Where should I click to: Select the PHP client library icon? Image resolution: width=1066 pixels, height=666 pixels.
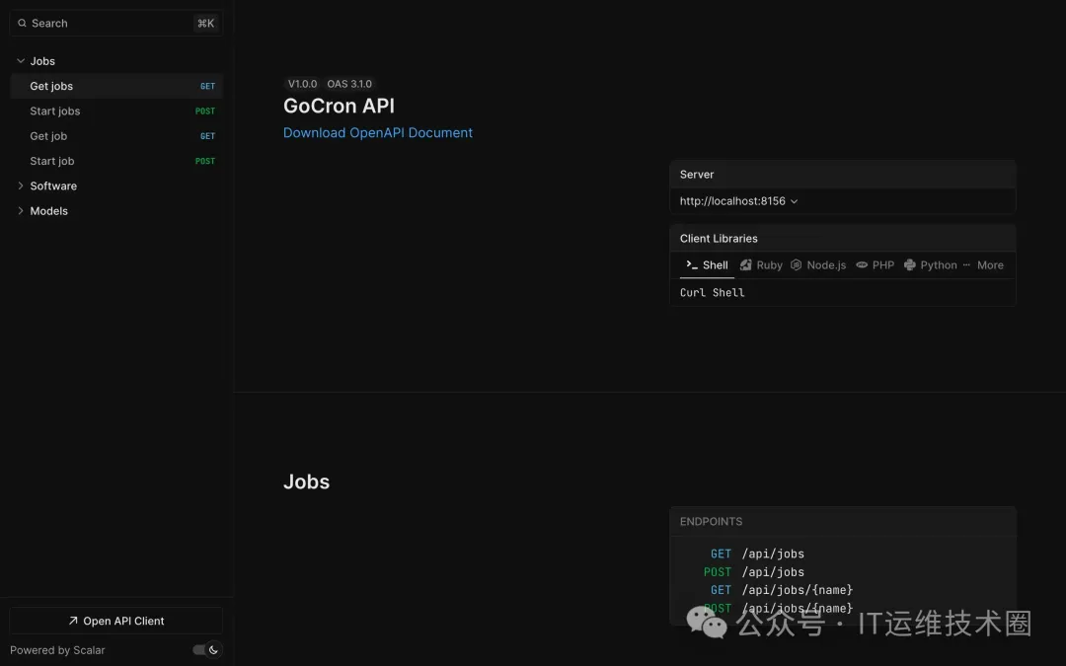(862, 265)
